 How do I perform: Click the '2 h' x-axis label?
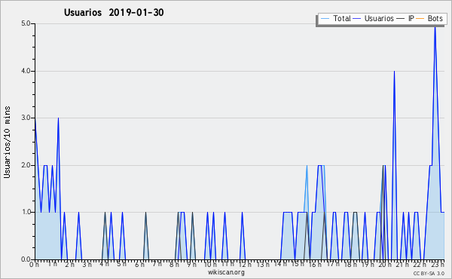point(69,265)
